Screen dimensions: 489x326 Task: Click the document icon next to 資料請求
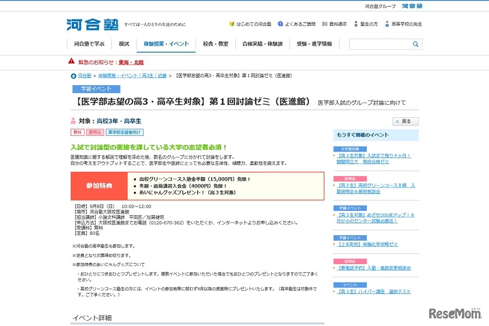[325, 24]
